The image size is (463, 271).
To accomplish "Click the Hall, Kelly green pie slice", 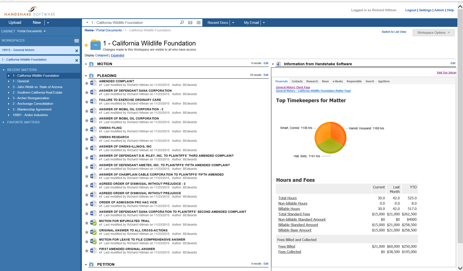I will 330,146.
